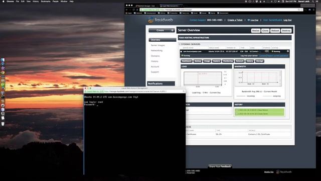Start a Live Chat session
The image size is (321, 181).
253,20
